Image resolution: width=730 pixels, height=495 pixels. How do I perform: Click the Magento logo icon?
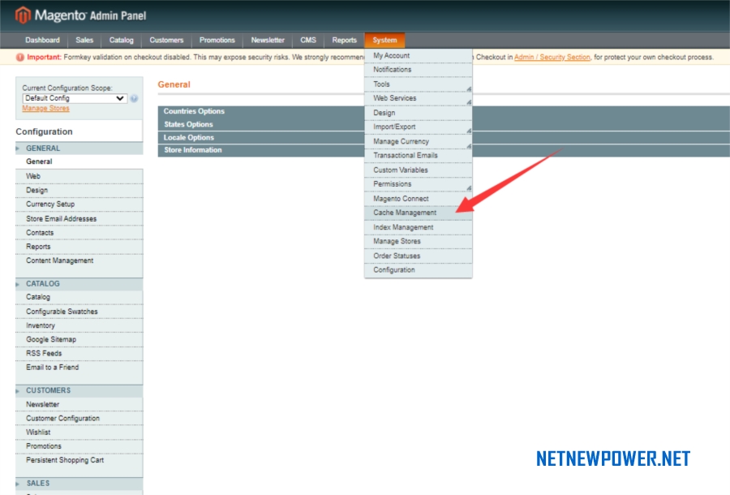(x=23, y=15)
